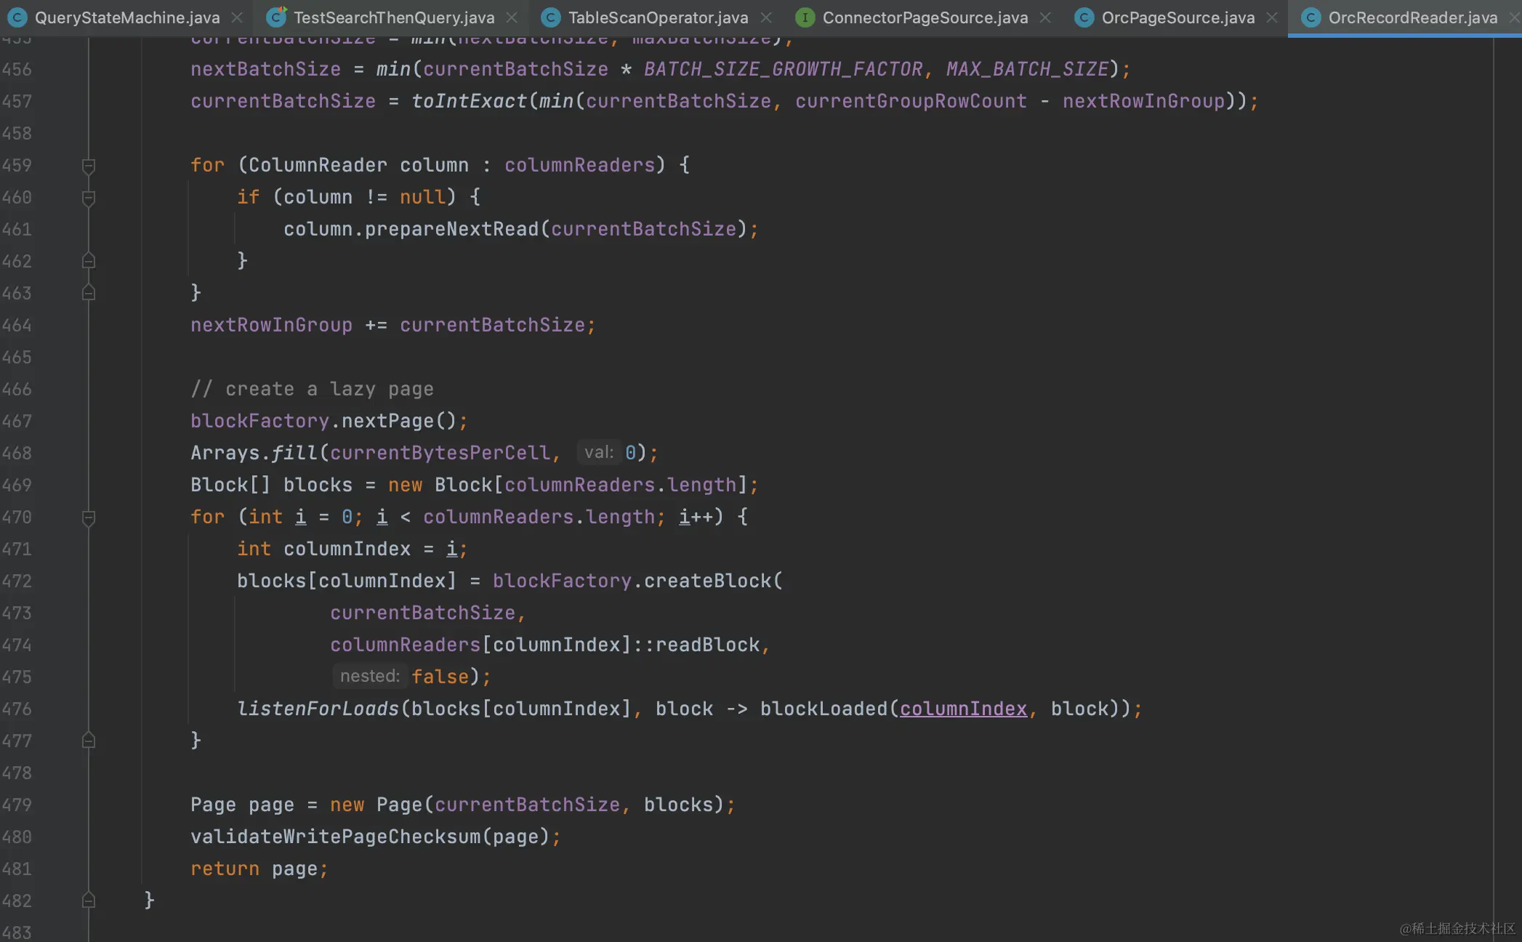Collapse the for loop at line 459
Screen dimensions: 1522x942
[89, 166]
